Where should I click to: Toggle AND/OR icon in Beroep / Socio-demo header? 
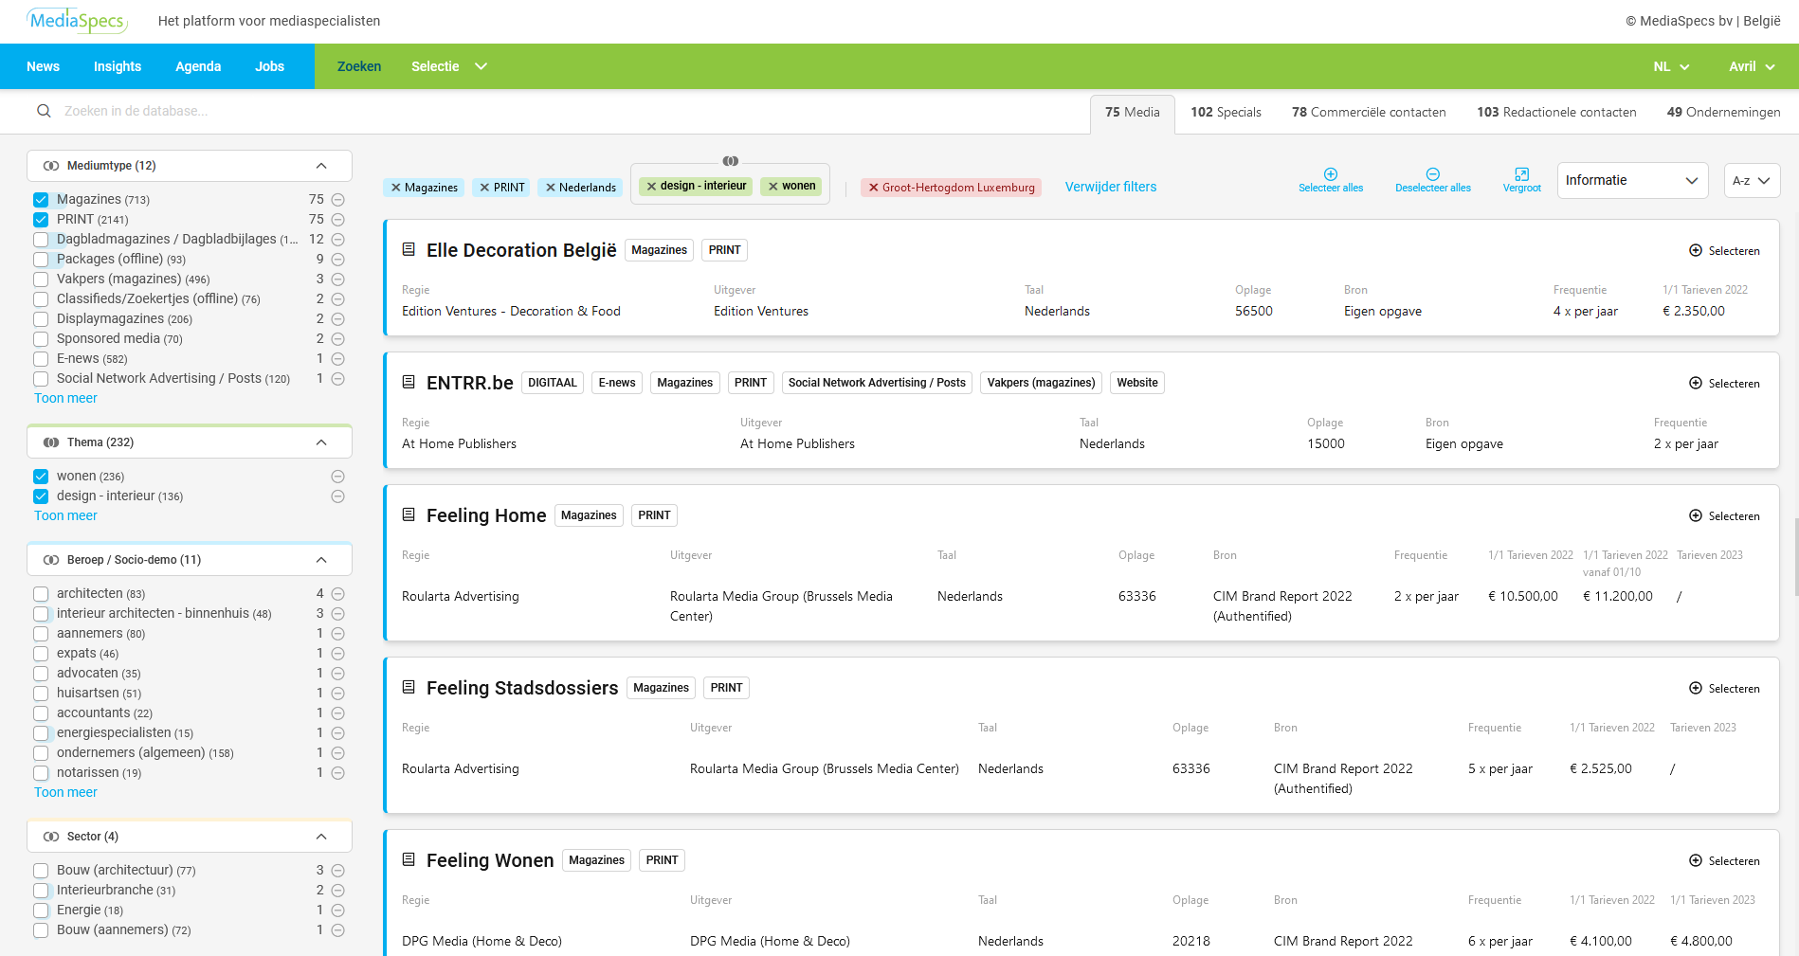[x=51, y=560]
